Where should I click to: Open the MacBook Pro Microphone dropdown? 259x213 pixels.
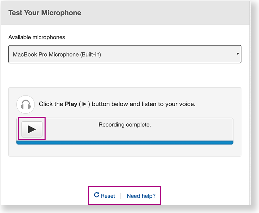tap(124, 54)
